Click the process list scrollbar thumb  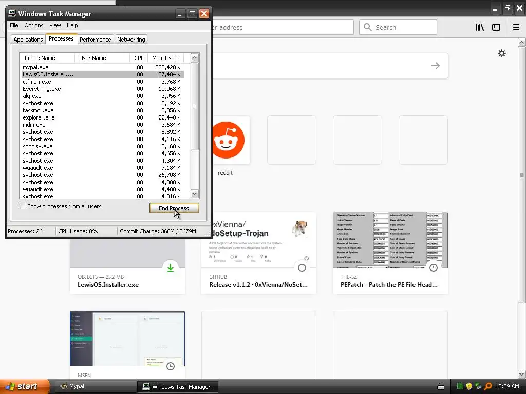click(195, 106)
